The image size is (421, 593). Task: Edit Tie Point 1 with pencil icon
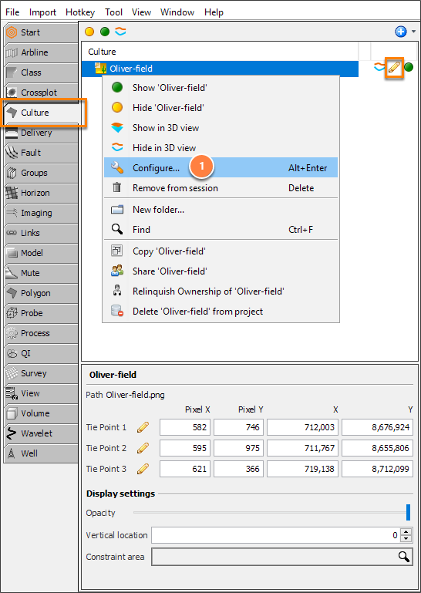point(143,427)
